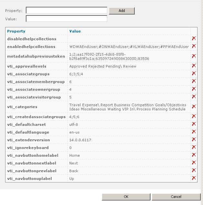The width and height of the screenshot is (203, 205).
Task: Sort by the Value column header
Action: tap(75, 31)
